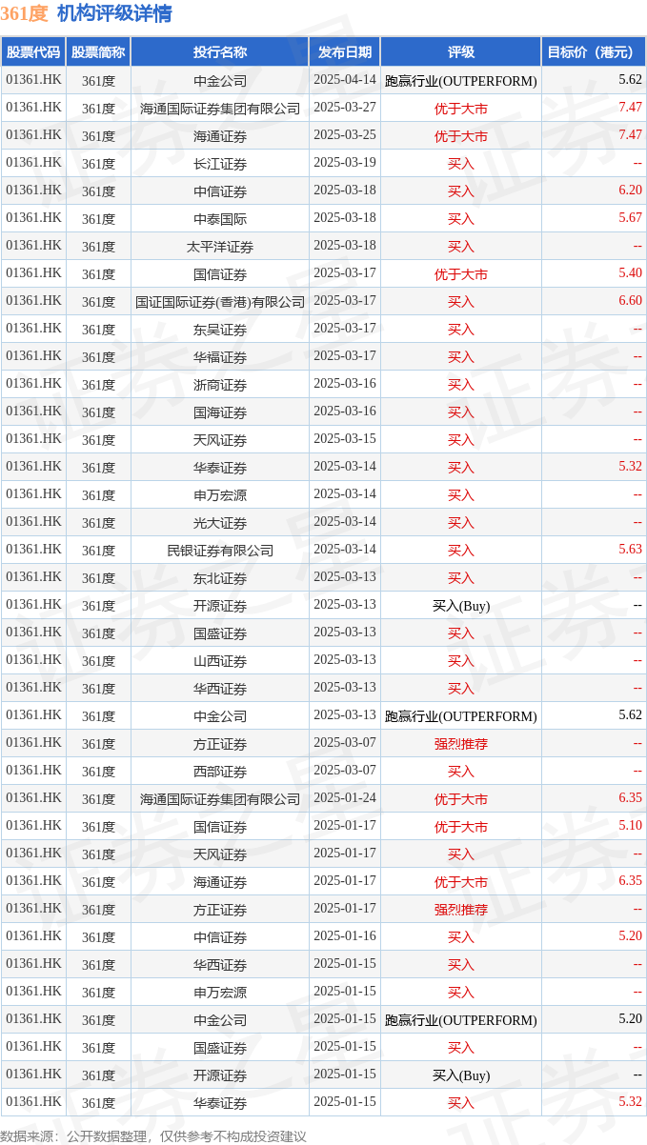Screen dimensions: 647x1145
Task: Click 买入(Buy) rating dated 2025-03-13
Action: tap(461, 606)
